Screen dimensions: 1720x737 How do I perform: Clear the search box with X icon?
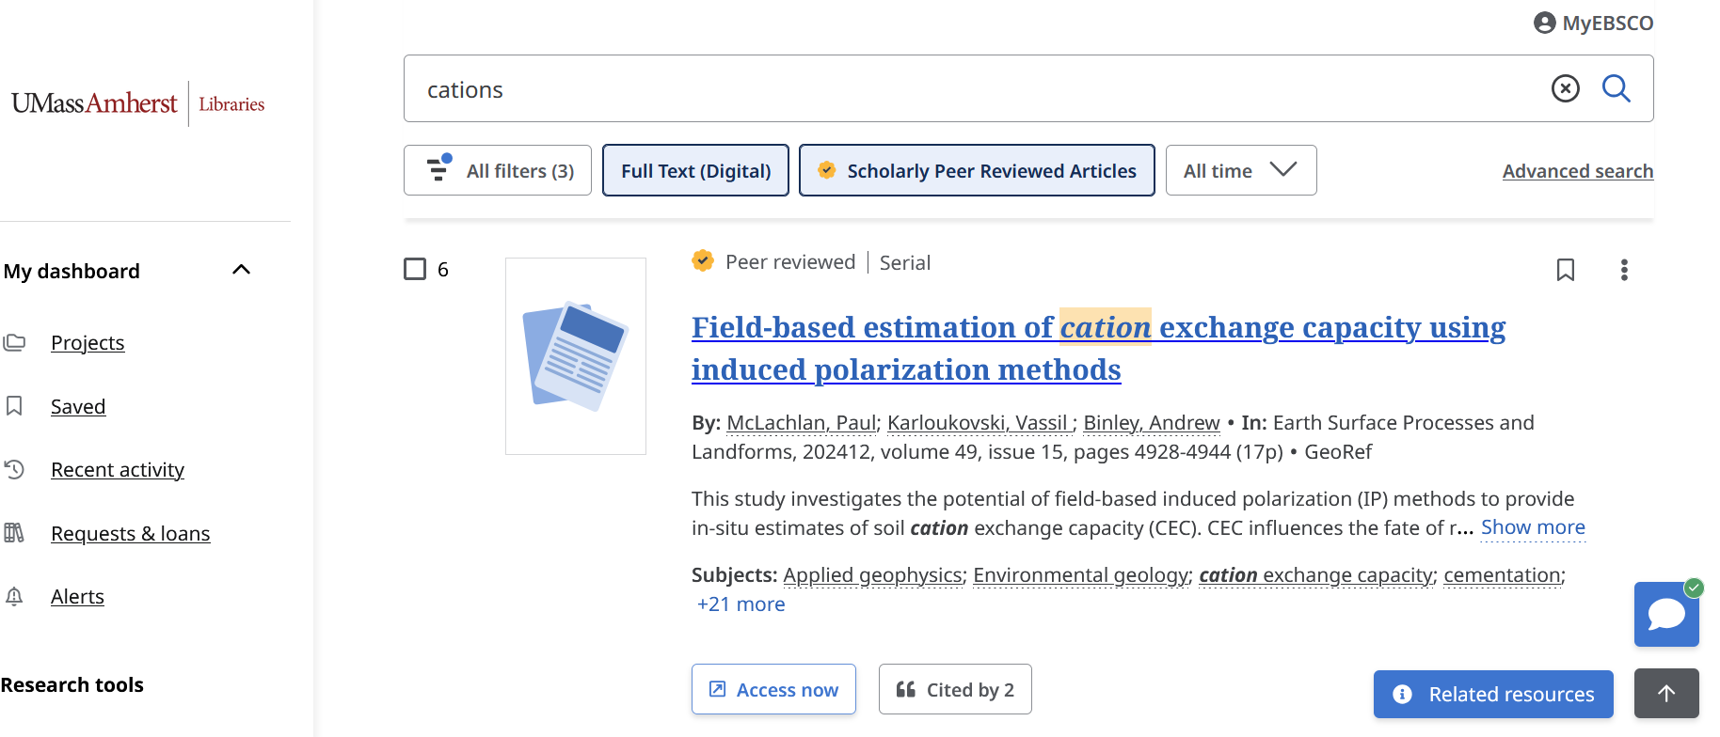click(1565, 88)
